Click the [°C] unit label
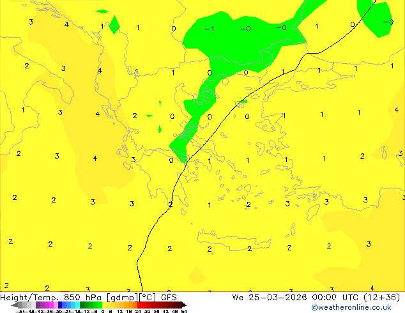The image size is (405, 313). point(148,298)
